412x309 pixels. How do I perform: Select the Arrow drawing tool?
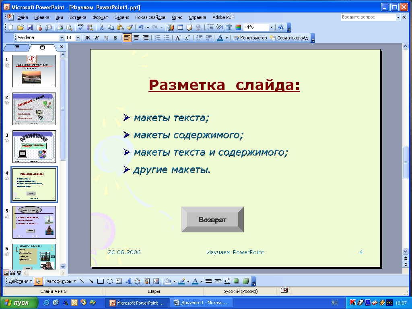tap(91, 281)
